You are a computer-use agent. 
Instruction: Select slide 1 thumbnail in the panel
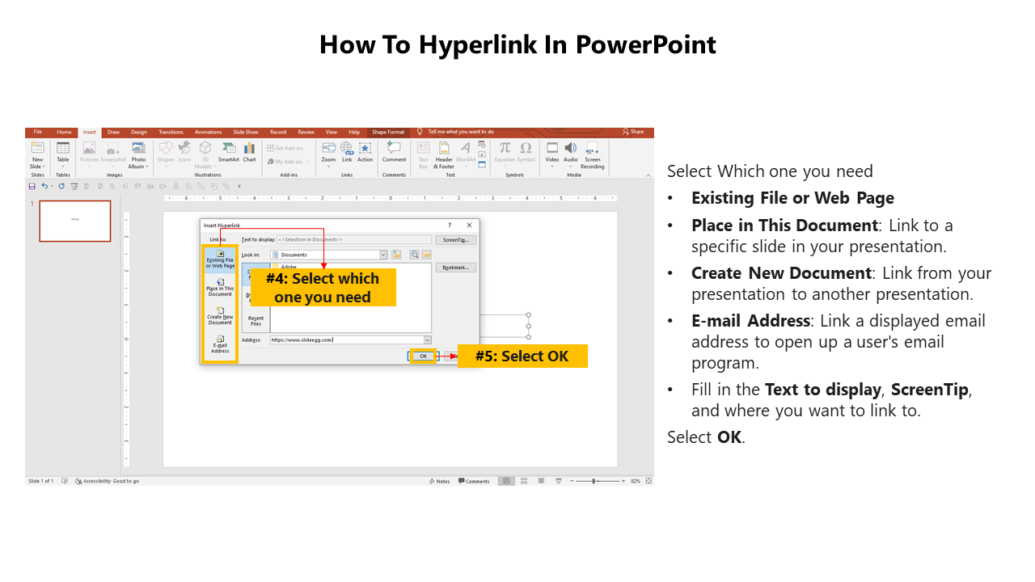tap(75, 221)
